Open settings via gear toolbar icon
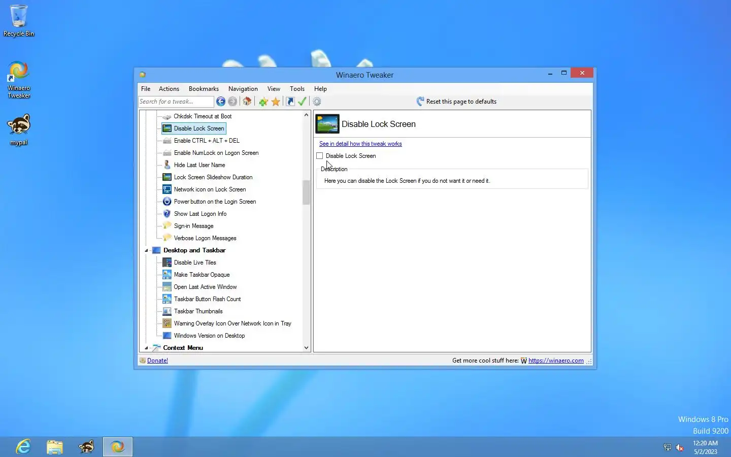Viewport: 731px width, 457px height. tap(317, 102)
